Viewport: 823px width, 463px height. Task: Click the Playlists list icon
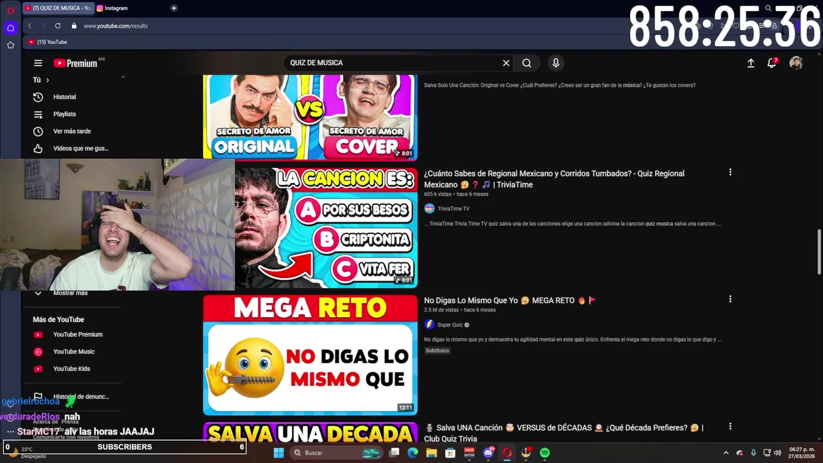38,114
